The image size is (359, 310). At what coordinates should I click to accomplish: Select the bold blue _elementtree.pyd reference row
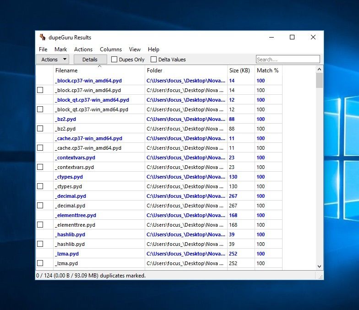(159, 215)
